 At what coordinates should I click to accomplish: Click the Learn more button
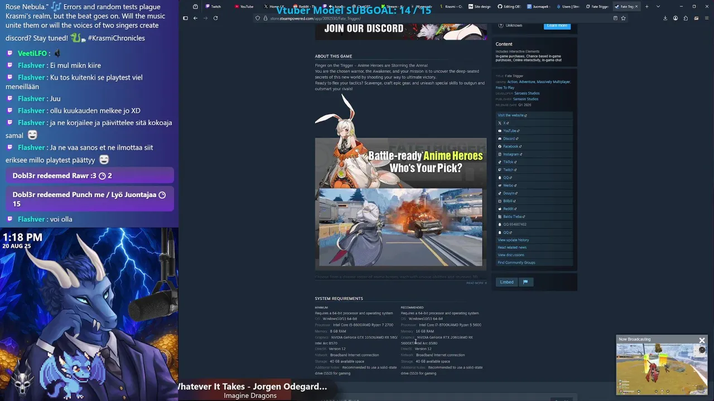[x=557, y=26]
